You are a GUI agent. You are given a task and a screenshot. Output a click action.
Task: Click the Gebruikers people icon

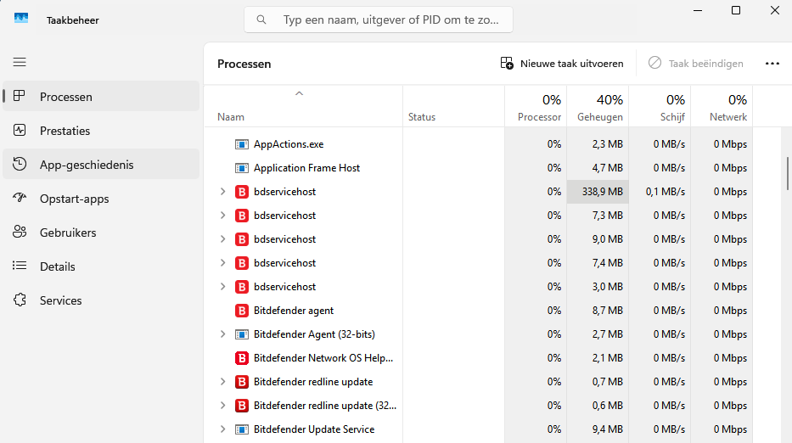tap(20, 232)
